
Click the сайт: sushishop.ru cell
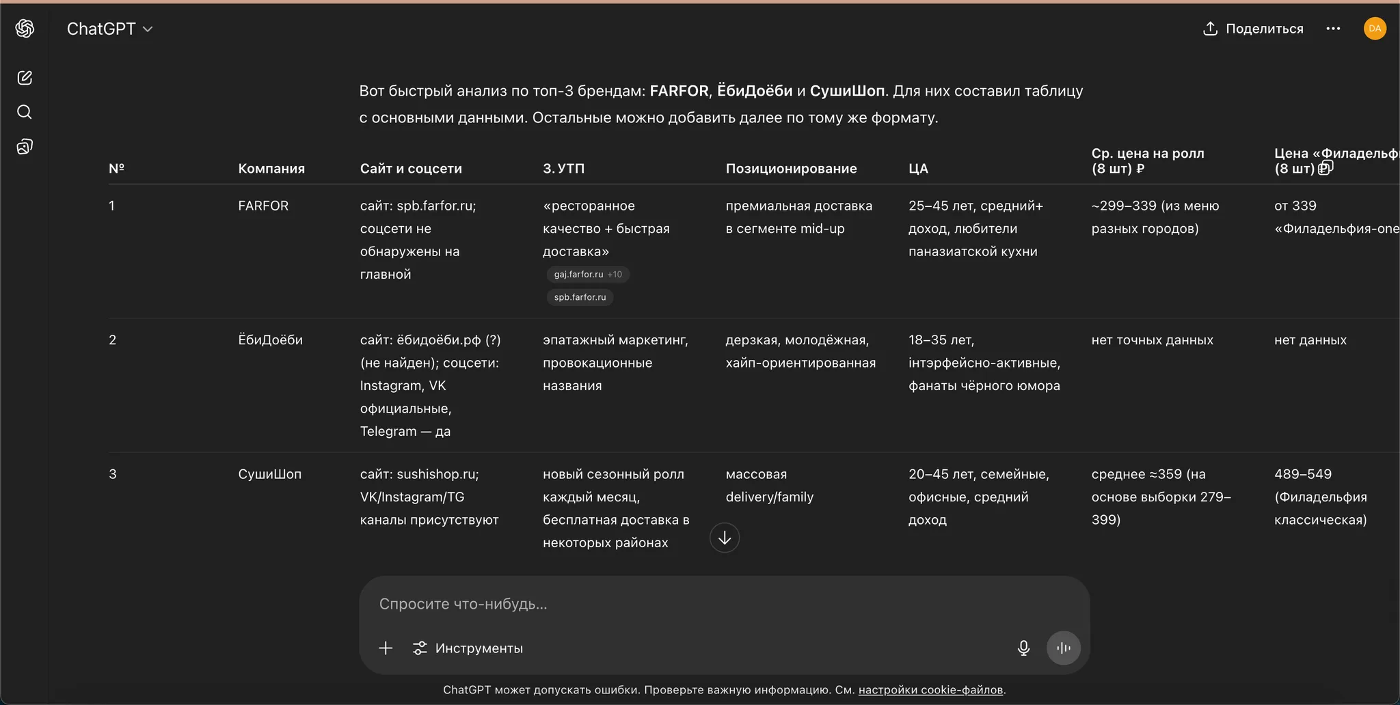pos(429,497)
